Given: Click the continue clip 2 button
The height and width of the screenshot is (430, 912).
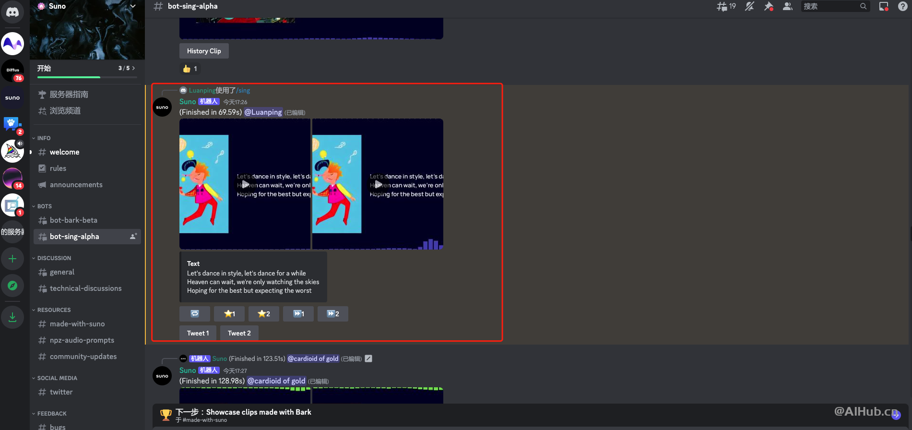Looking at the screenshot, I should click(333, 314).
